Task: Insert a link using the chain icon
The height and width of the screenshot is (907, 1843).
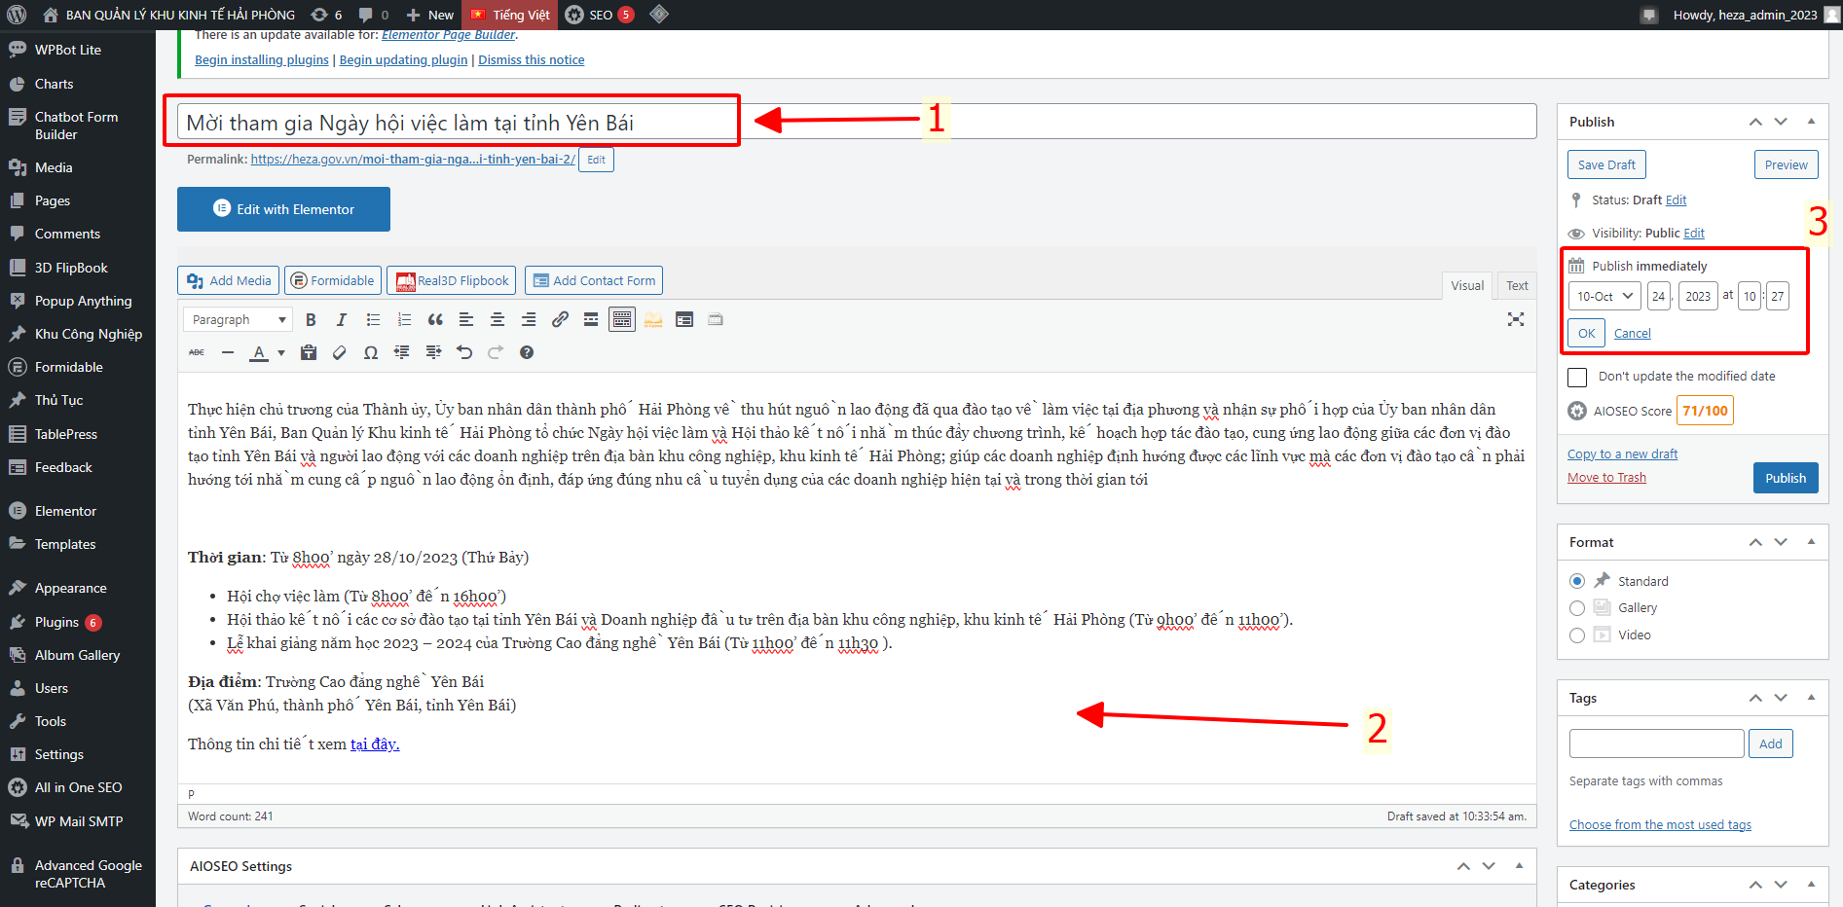Action: point(560,320)
